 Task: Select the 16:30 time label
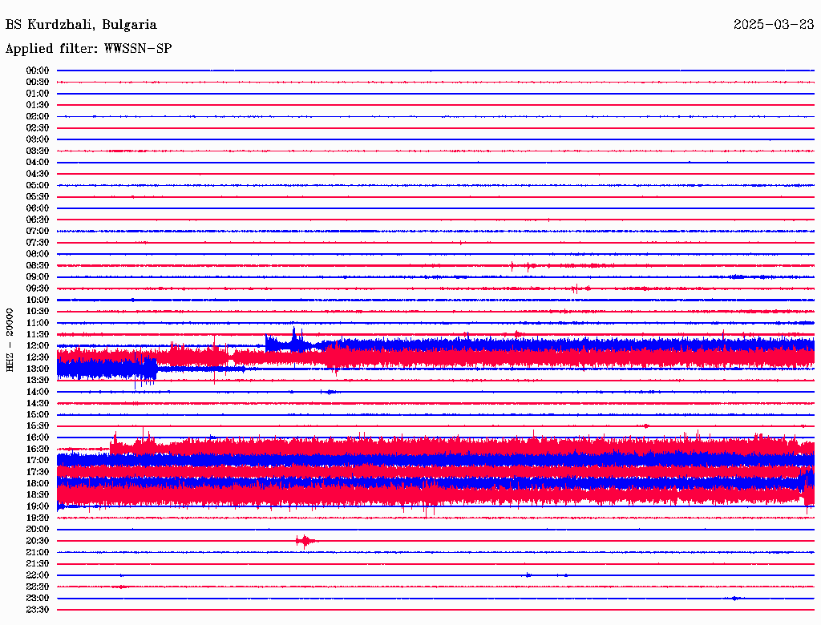tap(38, 450)
